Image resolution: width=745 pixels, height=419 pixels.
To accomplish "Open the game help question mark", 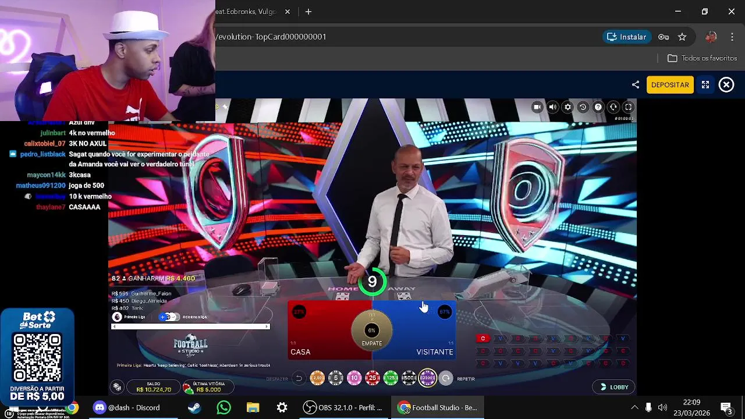I will [598, 107].
